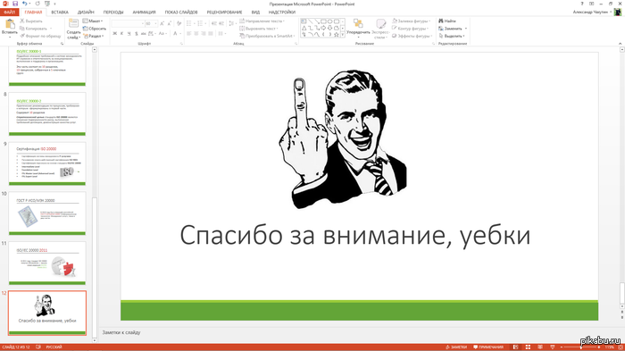Switch to ВСТАВКА tab
This screenshot has height=351, width=625.
[x=60, y=12]
